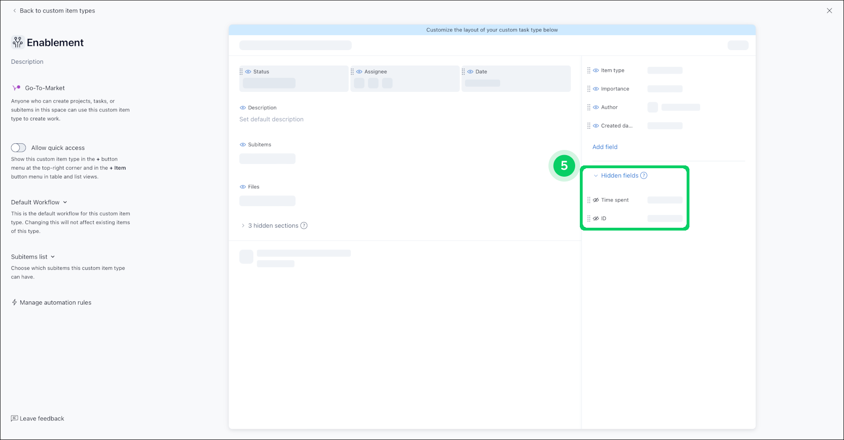
Task: Click the Enablement item type icon
Action: (17, 43)
